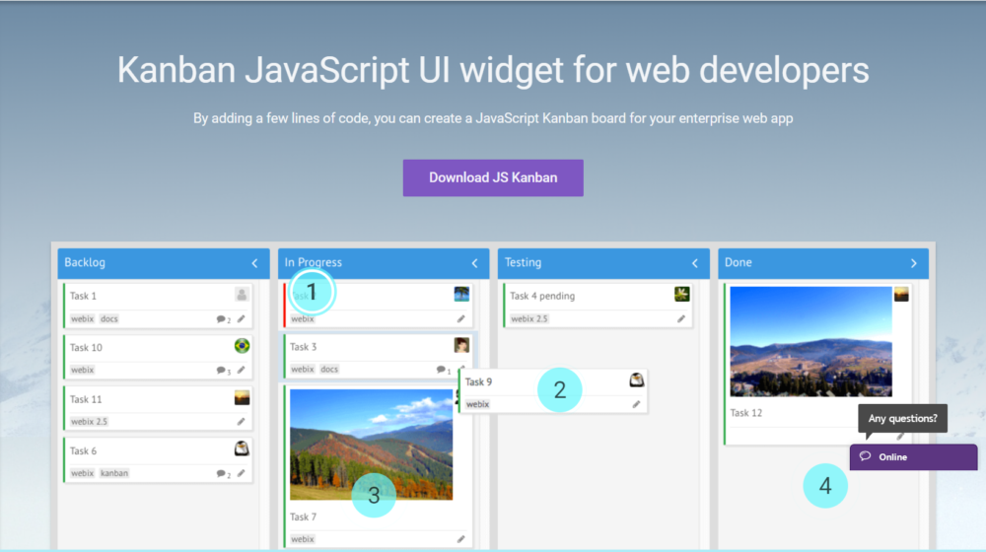Expand the Done column chevron
The image size is (986, 552).
click(914, 263)
